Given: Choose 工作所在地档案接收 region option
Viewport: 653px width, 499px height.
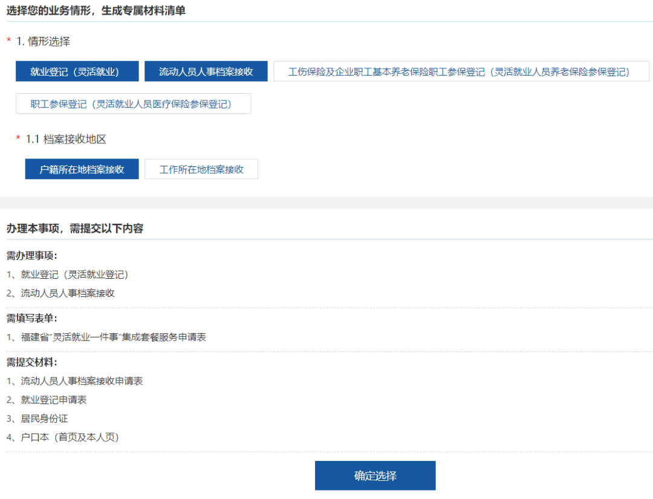Looking at the screenshot, I should pyautogui.click(x=201, y=169).
